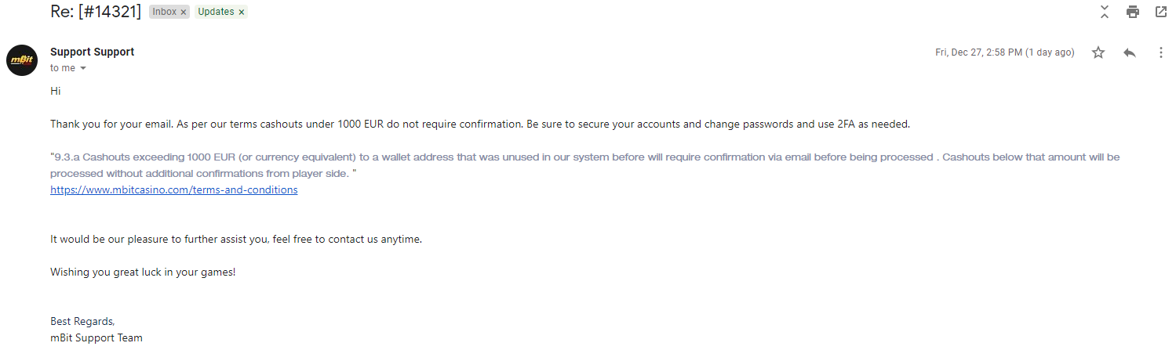The image size is (1176, 350).
Task: Select the mBit Support Team signature
Action: point(96,338)
